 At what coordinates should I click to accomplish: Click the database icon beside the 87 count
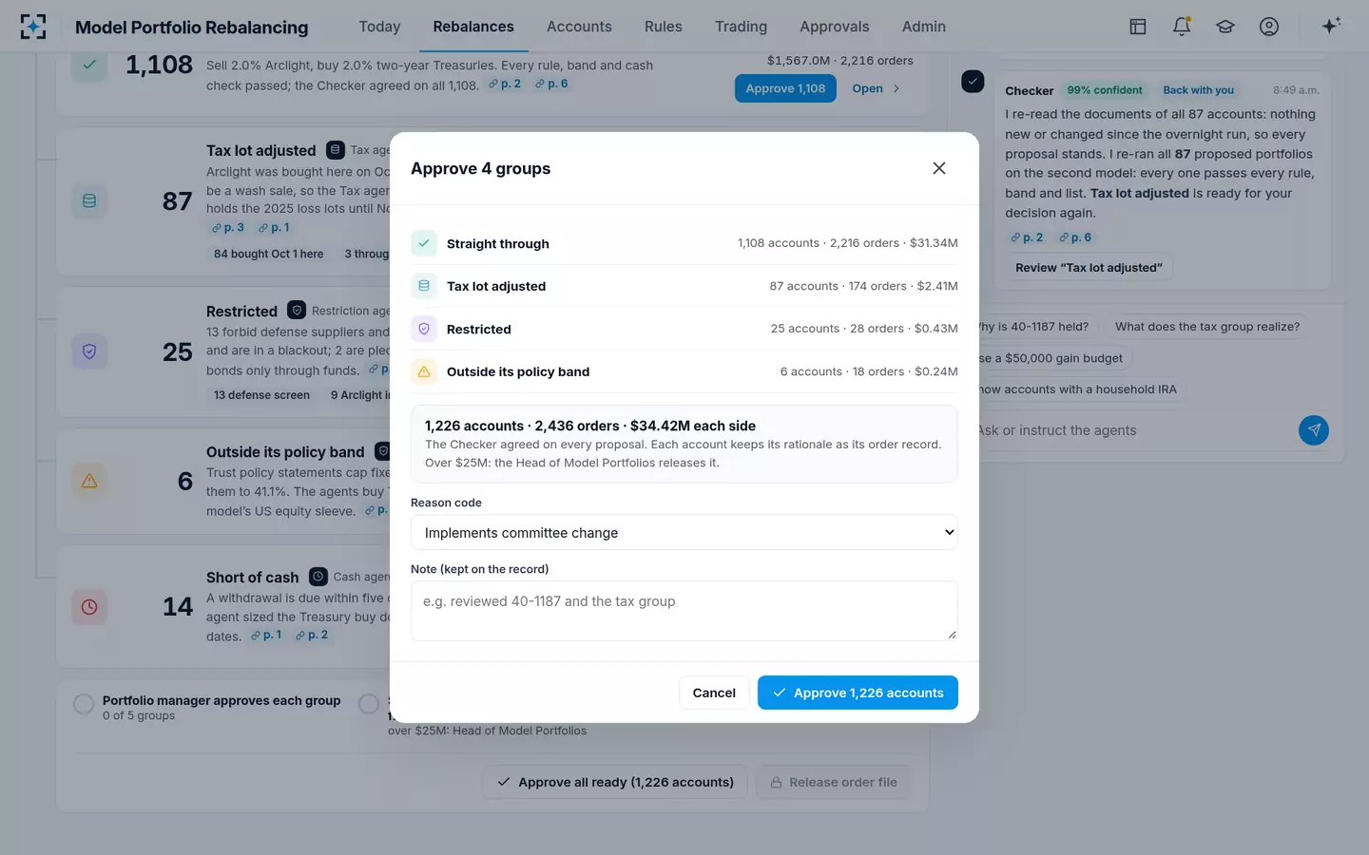(89, 201)
